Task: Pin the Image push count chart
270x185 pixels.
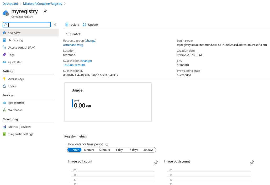Action: coord(252,162)
